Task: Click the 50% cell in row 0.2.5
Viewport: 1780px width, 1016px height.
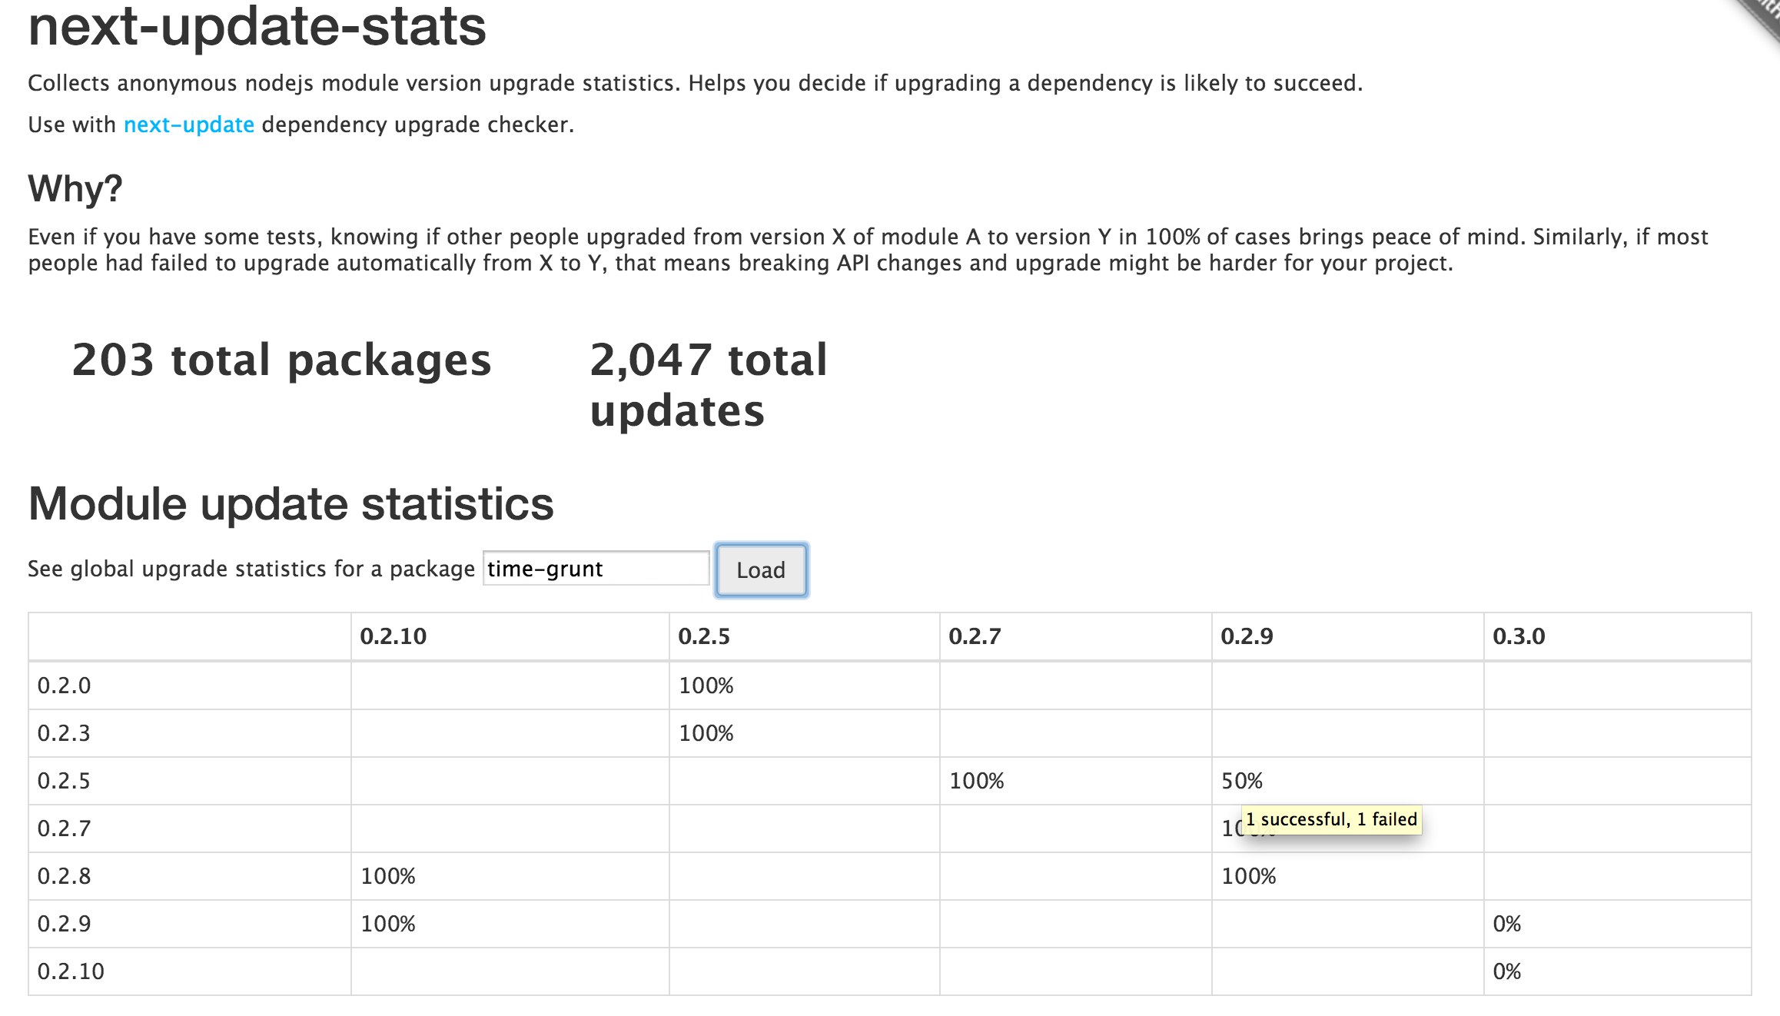Action: (1242, 781)
